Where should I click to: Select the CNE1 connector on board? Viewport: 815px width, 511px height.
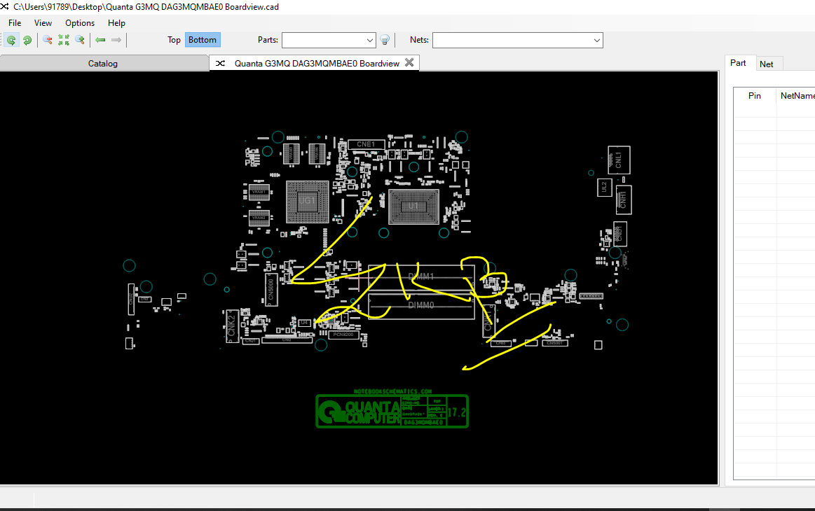[x=366, y=144]
